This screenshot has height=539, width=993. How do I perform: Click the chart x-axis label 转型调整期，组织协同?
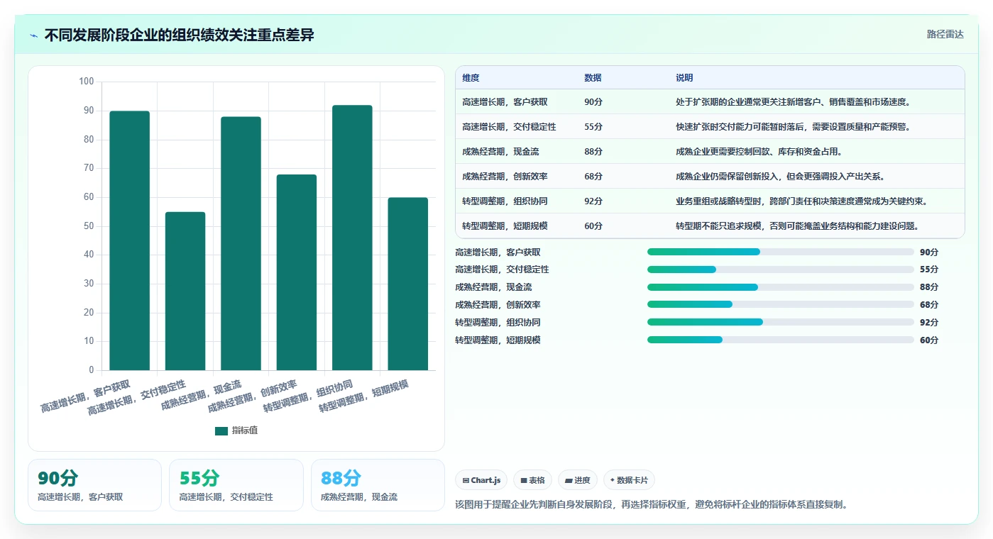pyautogui.click(x=307, y=396)
